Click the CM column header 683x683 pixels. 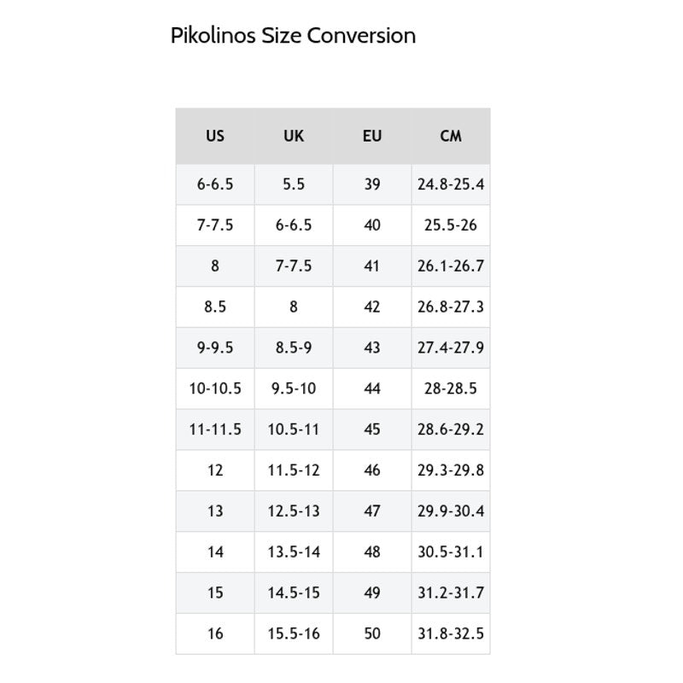451,136
